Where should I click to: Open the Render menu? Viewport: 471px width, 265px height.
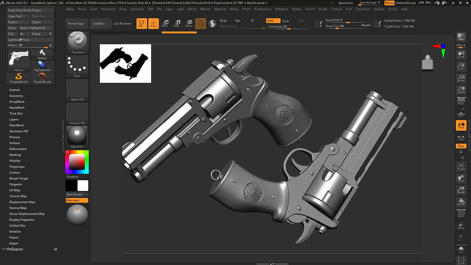[x=296, y=9]
